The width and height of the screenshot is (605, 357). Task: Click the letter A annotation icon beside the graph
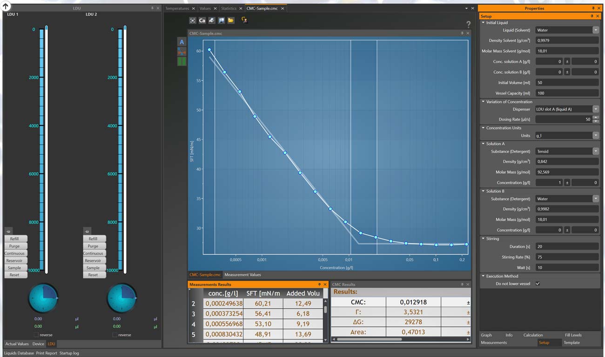point(182,42)
